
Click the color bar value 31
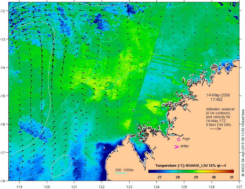click(x=232, y=177)
